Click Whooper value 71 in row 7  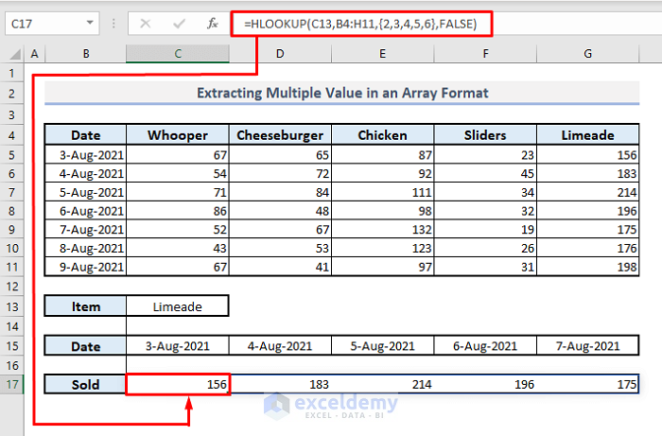(178, 192)
